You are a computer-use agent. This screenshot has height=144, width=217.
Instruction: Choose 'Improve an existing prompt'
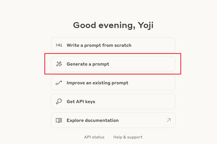(113, 83)
